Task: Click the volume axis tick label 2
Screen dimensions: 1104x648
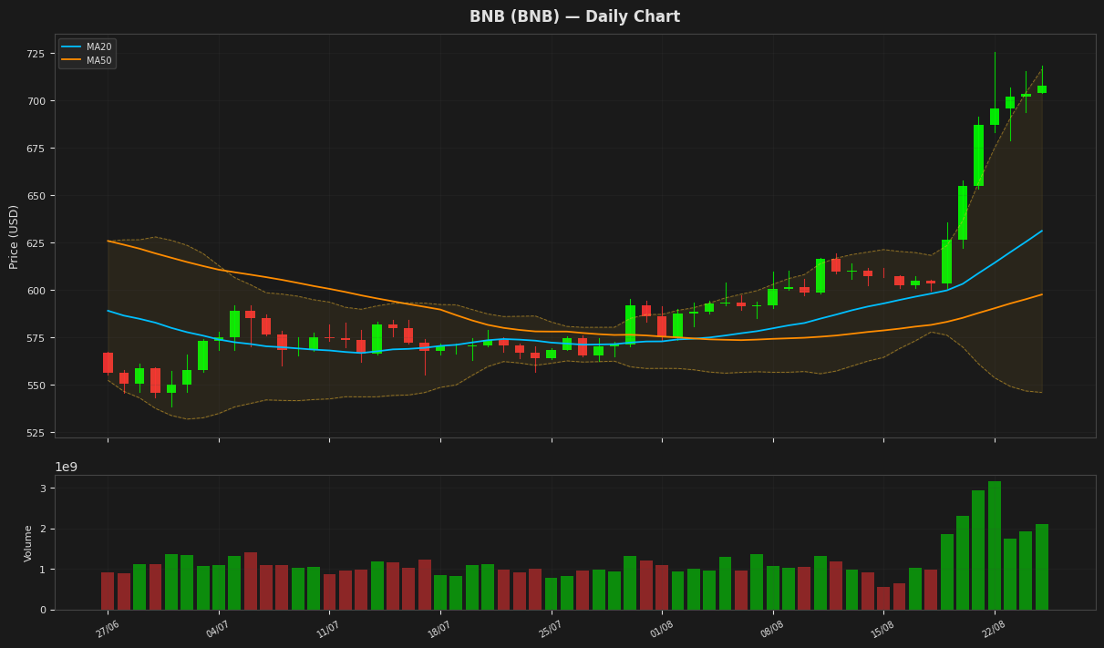Action: (x=41, y=530)
